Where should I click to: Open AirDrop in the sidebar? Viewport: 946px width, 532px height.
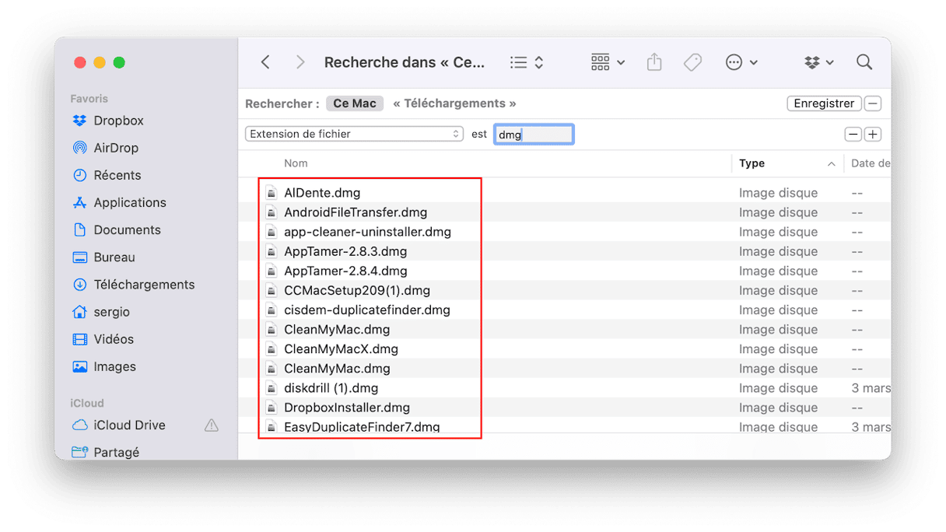coord(115,148)
